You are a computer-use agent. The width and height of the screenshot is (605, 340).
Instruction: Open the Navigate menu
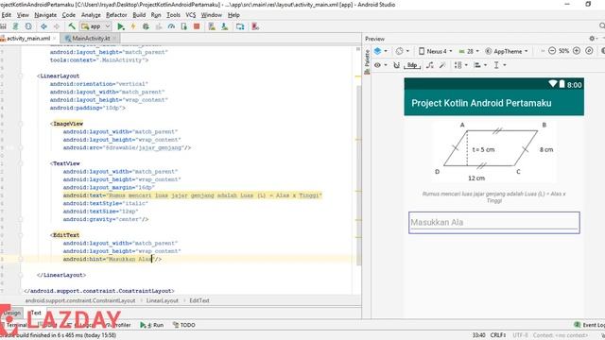coord(45,15)
